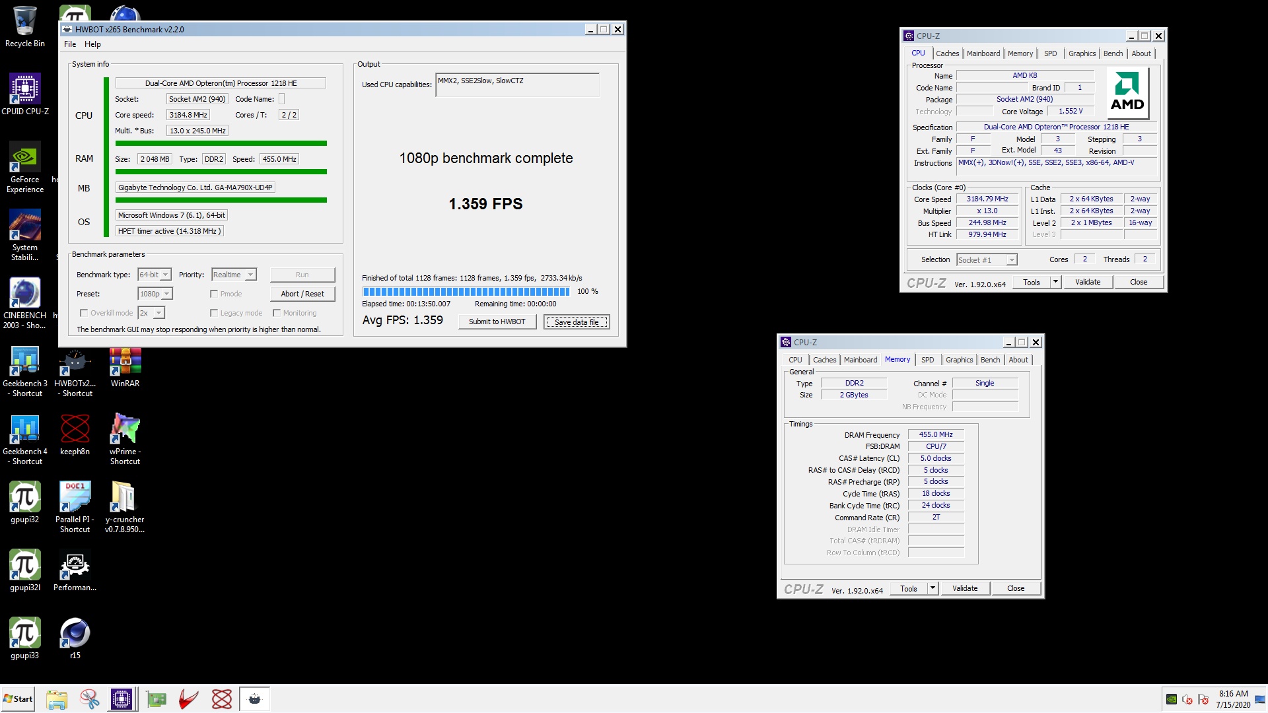Open the Recycle Bin desktop icon
The image size is (1268, 713).
click(24, 26)
